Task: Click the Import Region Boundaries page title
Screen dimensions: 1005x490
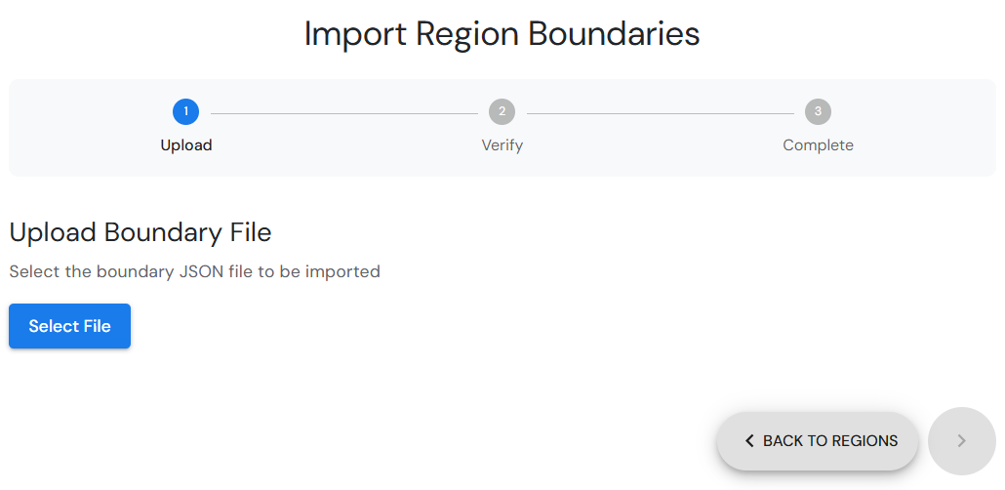Action: click(502, 34)
